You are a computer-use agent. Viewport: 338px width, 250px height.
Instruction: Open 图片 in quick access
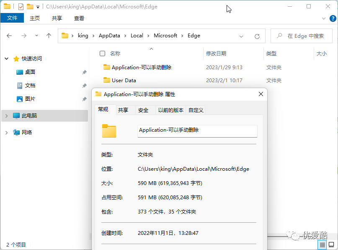click(x=30, y=99)
